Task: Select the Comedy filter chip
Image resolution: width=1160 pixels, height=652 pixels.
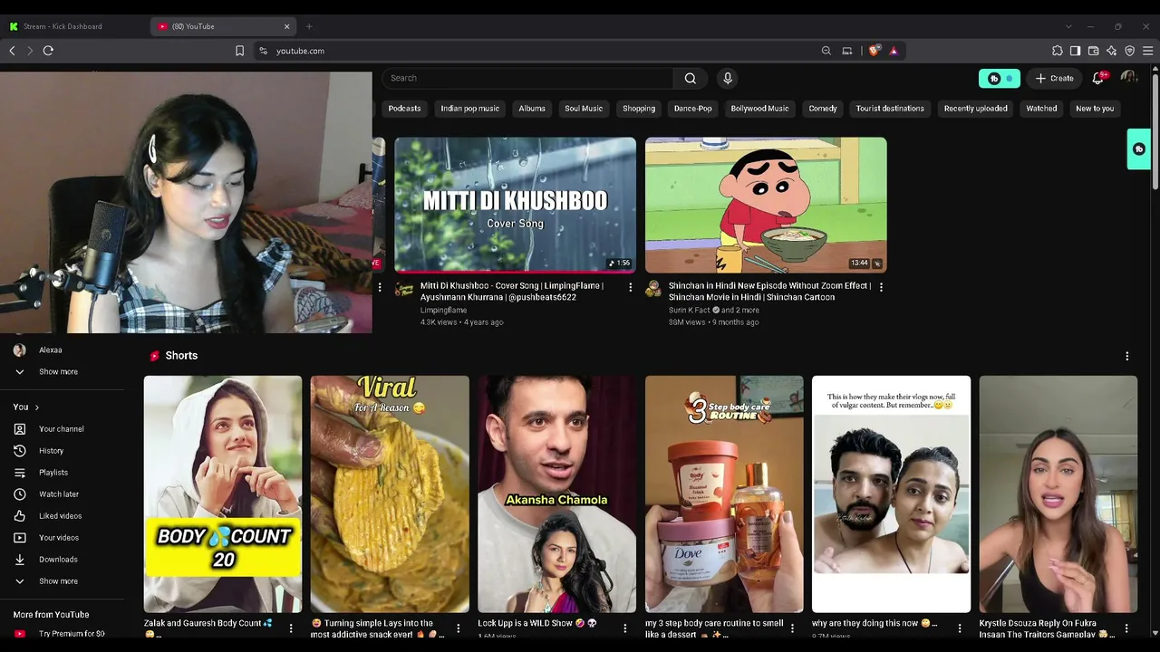Action: coord(823,109)
